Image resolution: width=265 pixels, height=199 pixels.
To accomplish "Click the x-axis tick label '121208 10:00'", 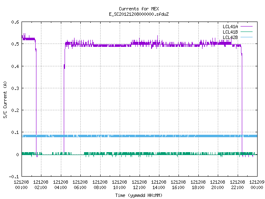I will (x=120, y=185).
